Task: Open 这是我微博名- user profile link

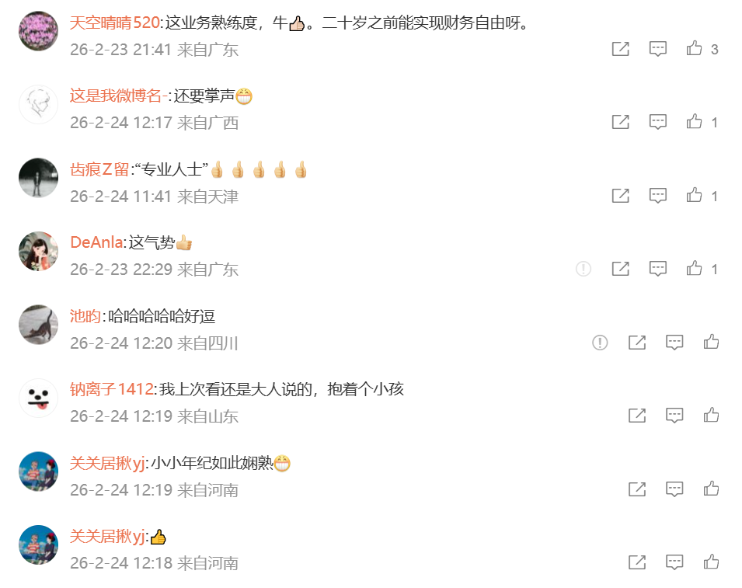Action: point(118,96)
